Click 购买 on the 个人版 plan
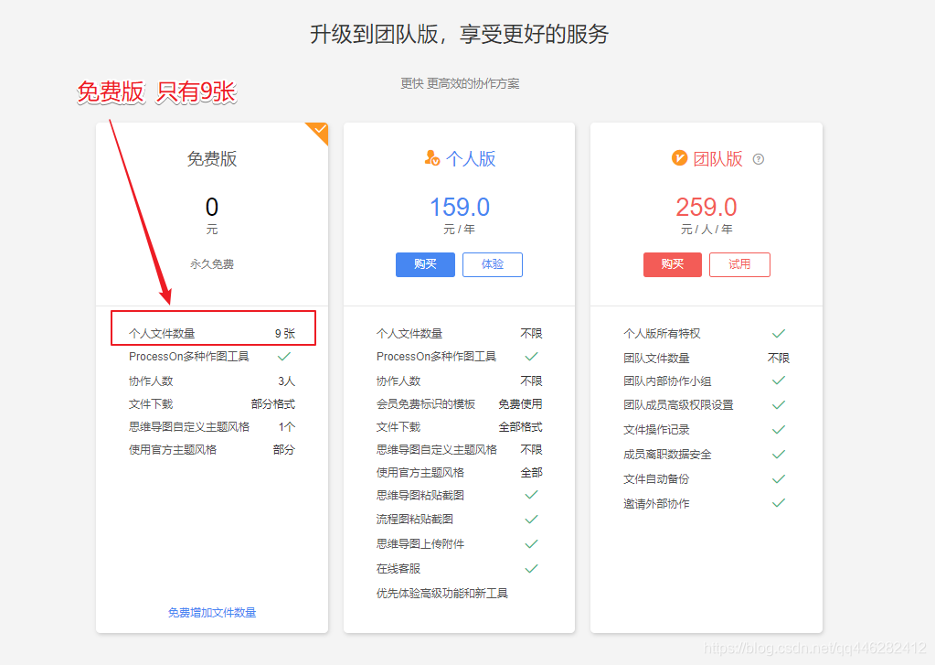Viewport: 935px width, 665px height. coord(424,264)
